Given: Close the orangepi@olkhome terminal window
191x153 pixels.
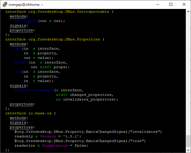Looking at the screenshot, I should click(184, 5).
